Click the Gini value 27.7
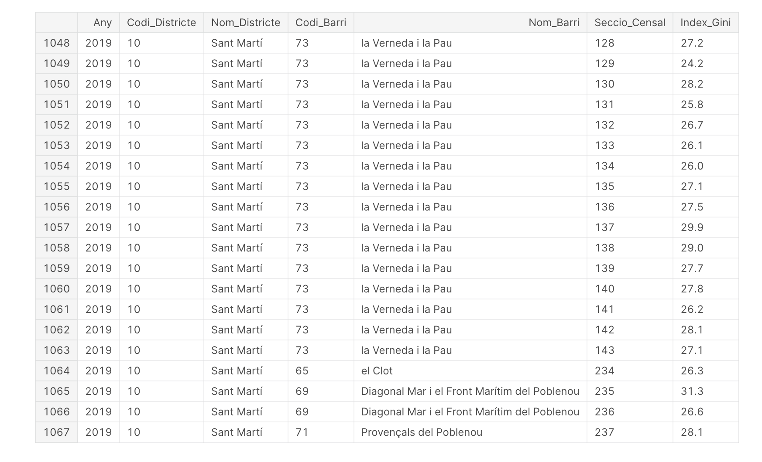762x462 pixels. [x=692, y=268]
